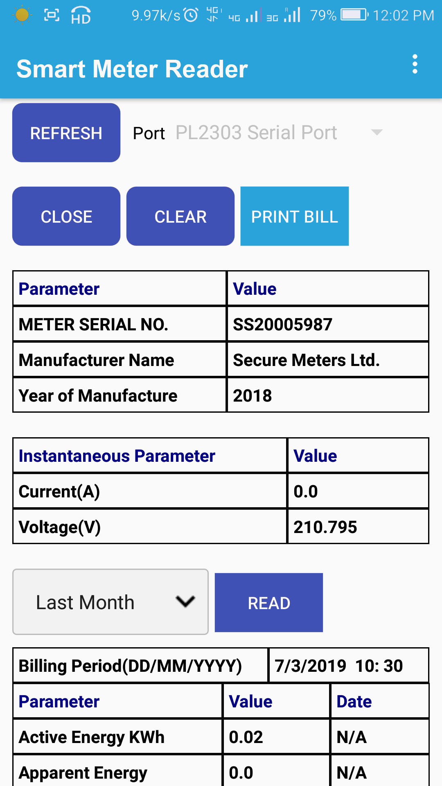442x786 pixels.
Task: Tap the screenshot capture status icon
Action: point(52,15)
